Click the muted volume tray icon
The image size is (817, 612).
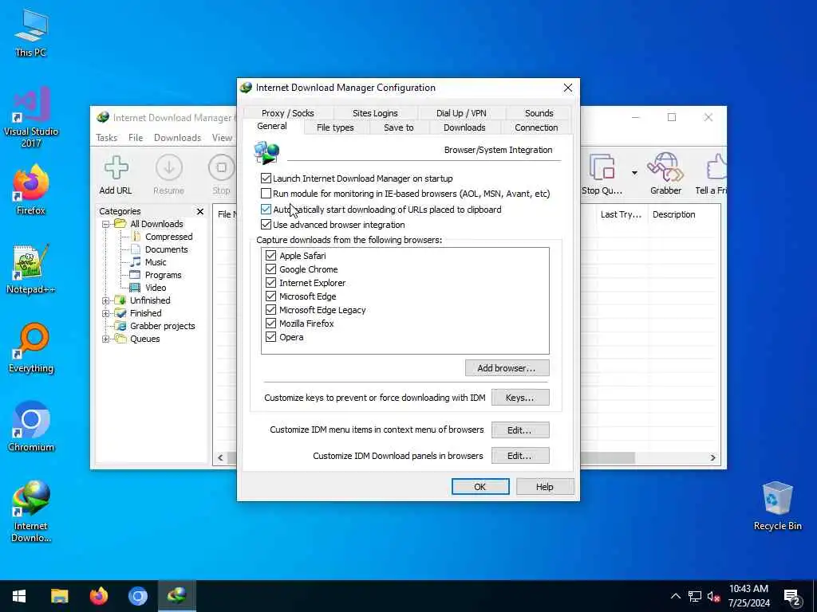coord(713,596)
